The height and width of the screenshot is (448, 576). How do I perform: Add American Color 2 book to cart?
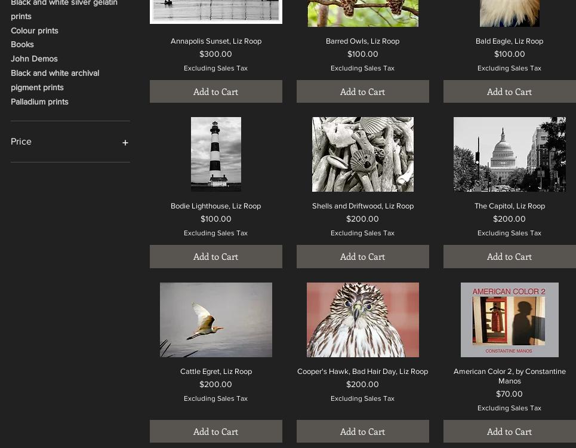(x=509, y=431)
